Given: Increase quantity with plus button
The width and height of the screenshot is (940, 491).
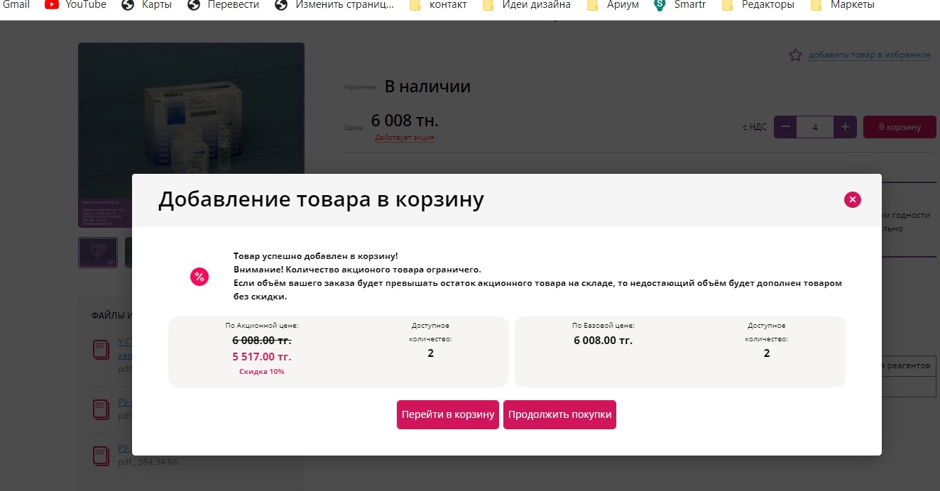Looking at the screenshot, I should click(845, 127).
